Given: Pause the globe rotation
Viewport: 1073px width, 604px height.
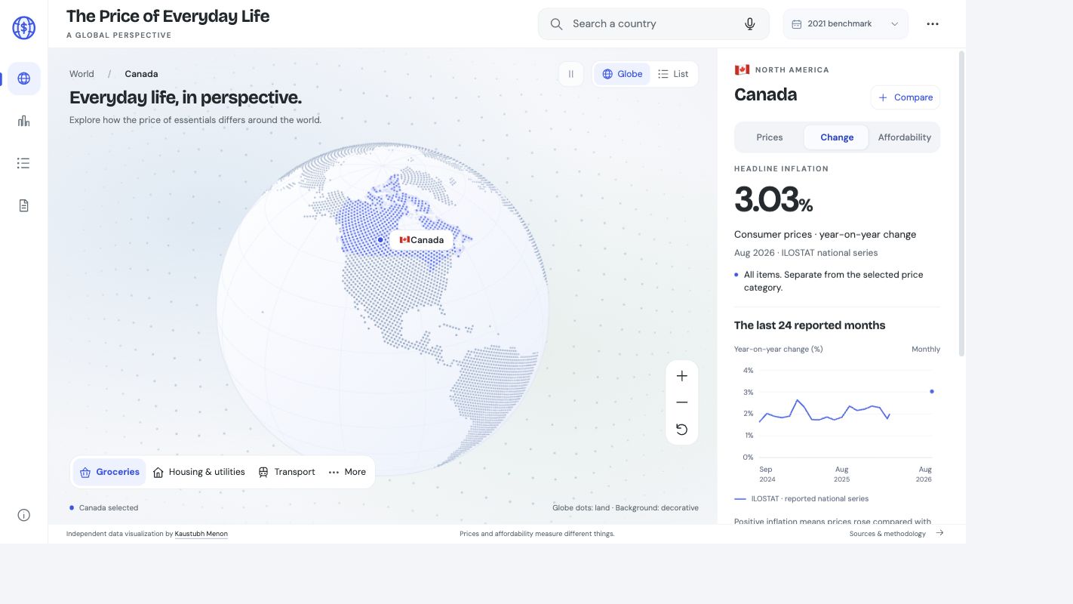Looking at the screenshot, I should click(x=571, y=74).
